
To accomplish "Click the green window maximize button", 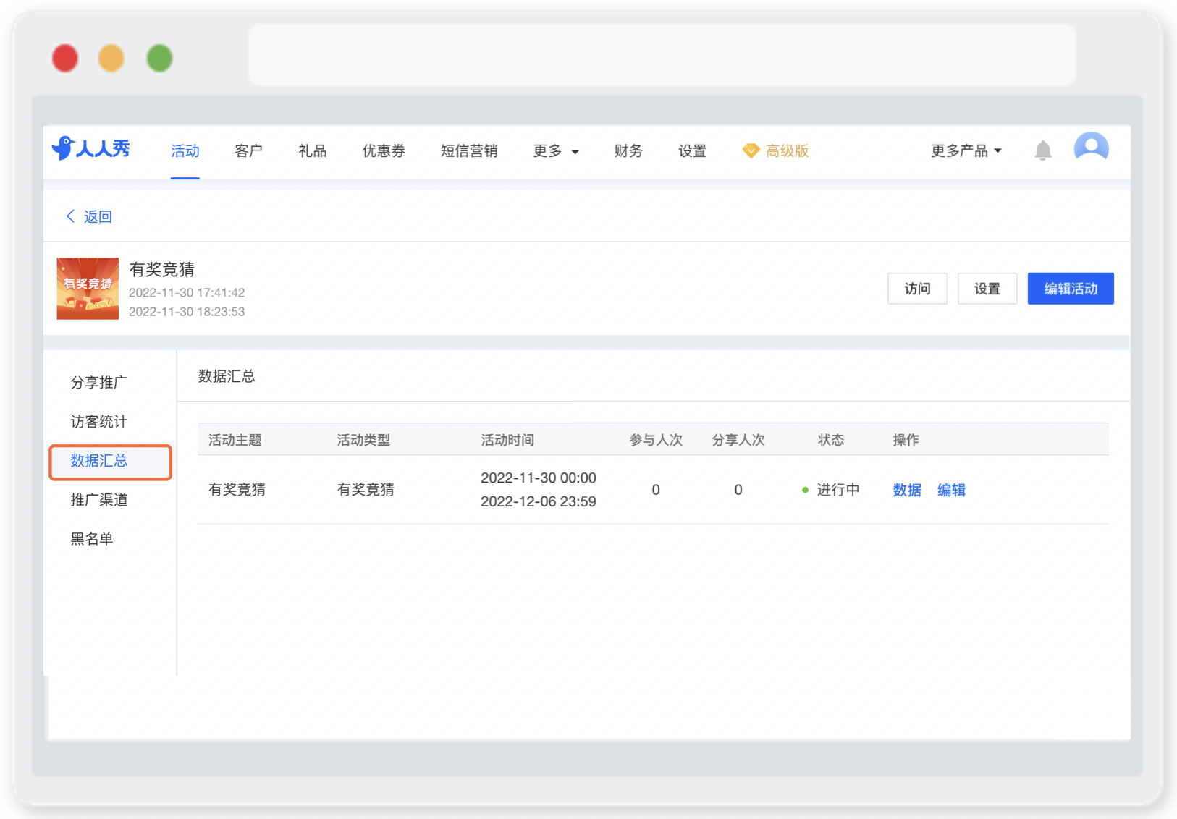I will click(x=159, y=58).
